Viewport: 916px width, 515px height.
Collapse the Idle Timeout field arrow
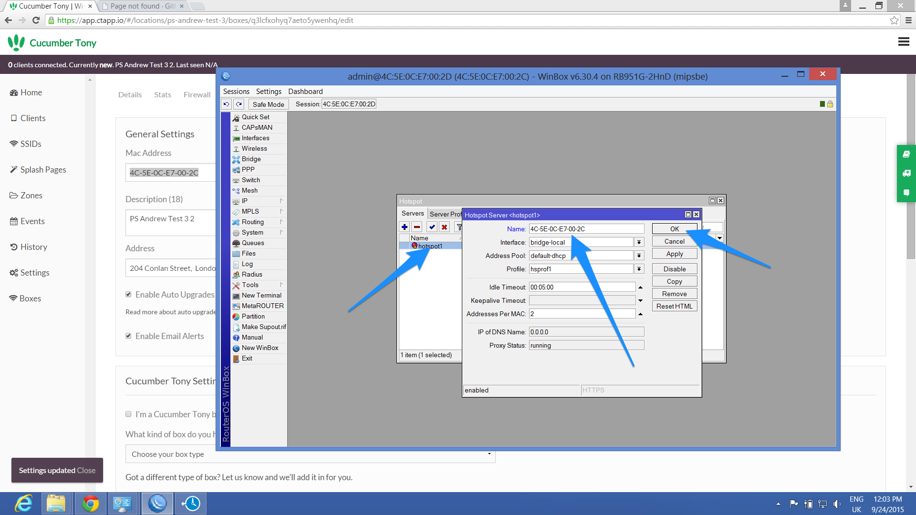coord(640,287)
